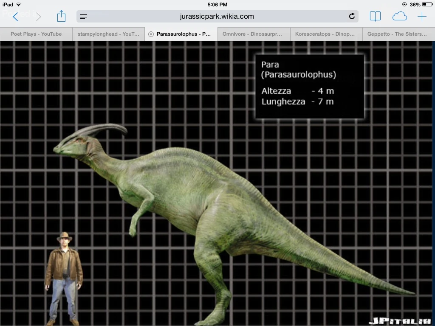Tap the forward navigation arrow

pyautogui.click(x=39, y=17)
